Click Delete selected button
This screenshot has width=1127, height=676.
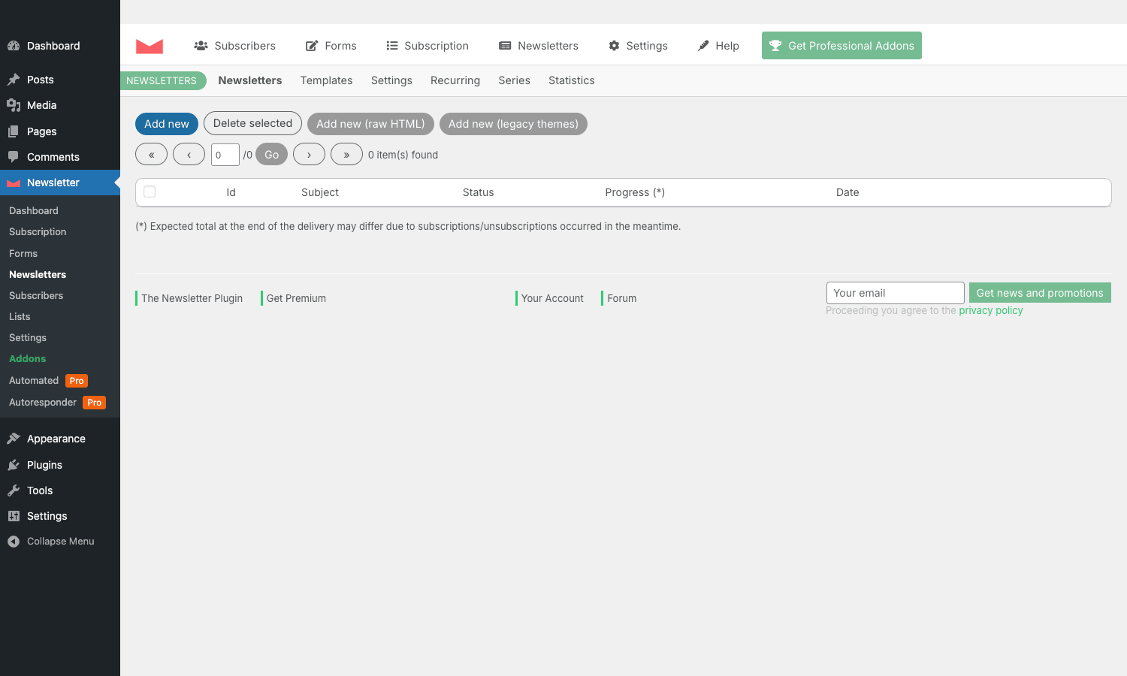pyautogui.click(x=252, y=123)
